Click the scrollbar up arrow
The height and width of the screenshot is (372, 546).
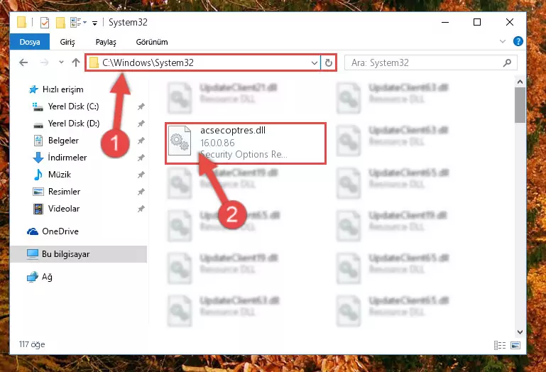520,82
